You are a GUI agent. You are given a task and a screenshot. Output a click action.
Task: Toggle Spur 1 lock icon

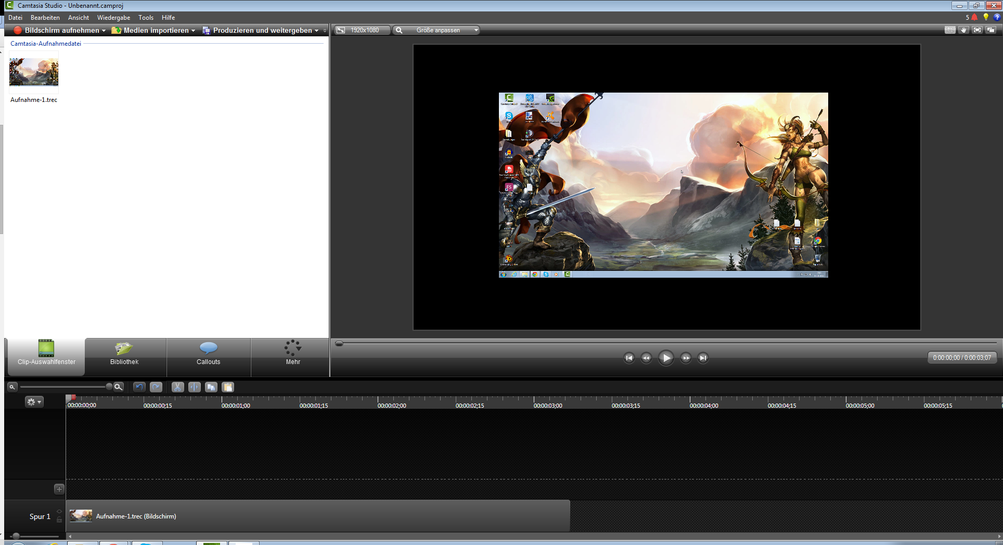pos(59,520)
